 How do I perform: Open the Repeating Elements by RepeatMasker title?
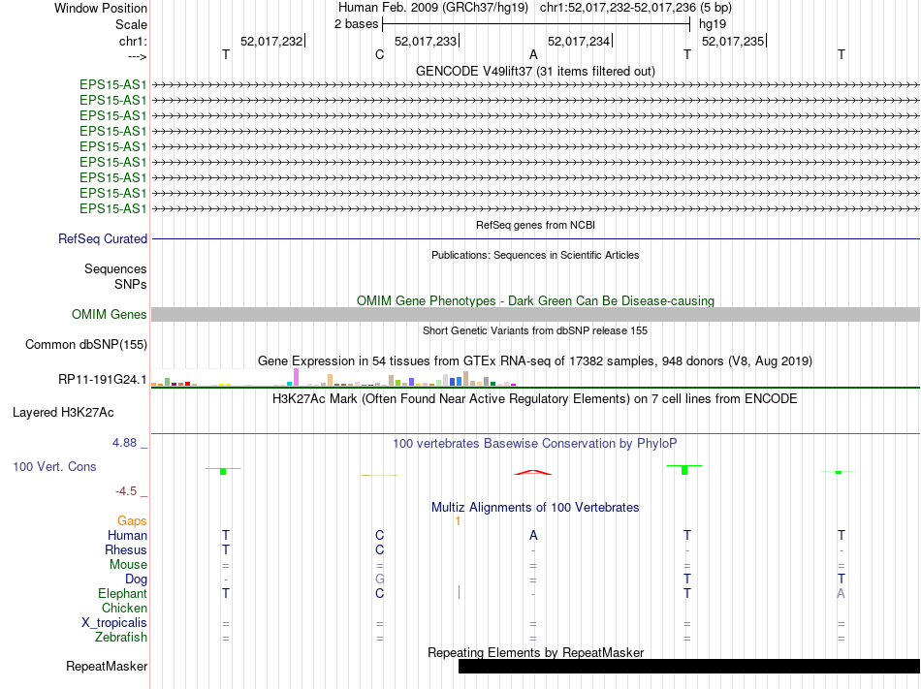[535, 652]
